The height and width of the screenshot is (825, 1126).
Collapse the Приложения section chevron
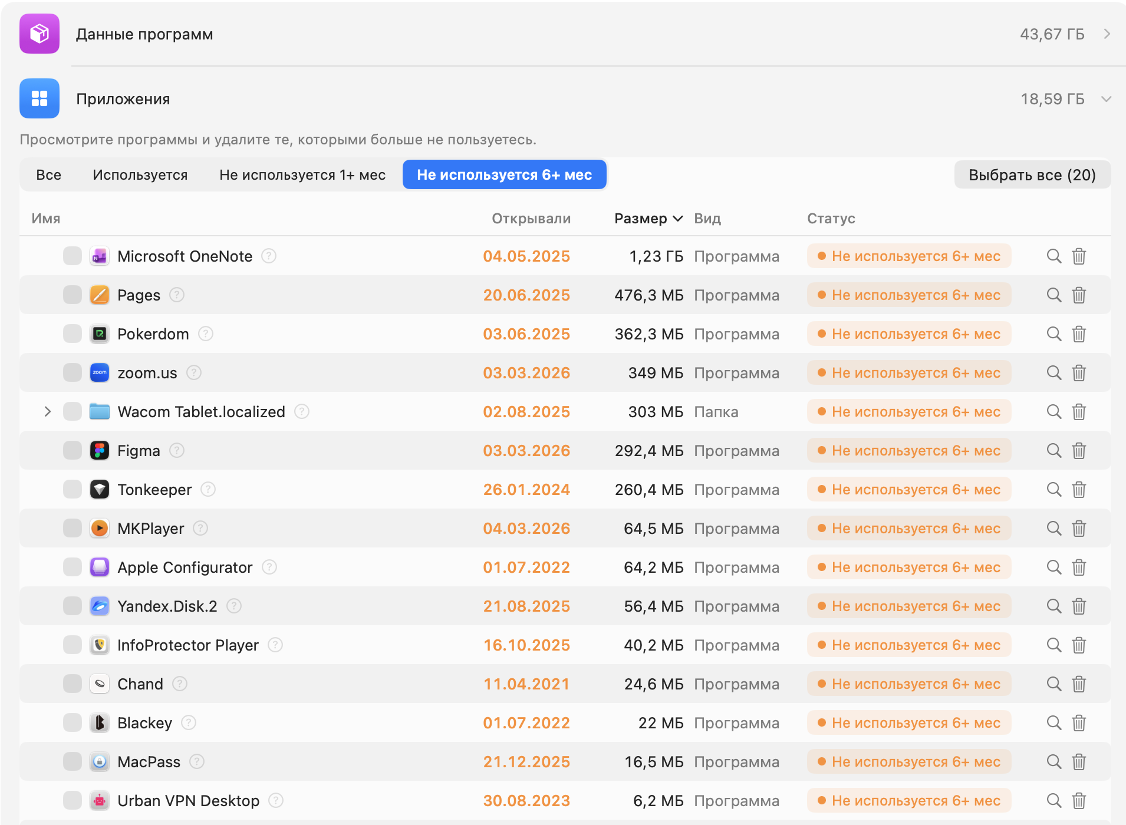(x=1107, y=99)
